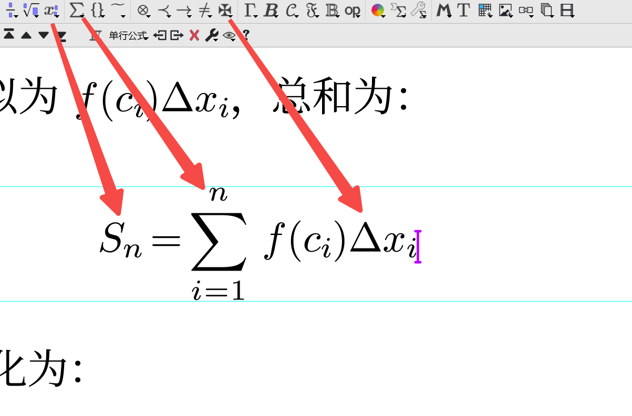The width and height of the screenshot is (632, 416).
Task: Insert a table with the grid icon
Action: click(x=485, y=10)
